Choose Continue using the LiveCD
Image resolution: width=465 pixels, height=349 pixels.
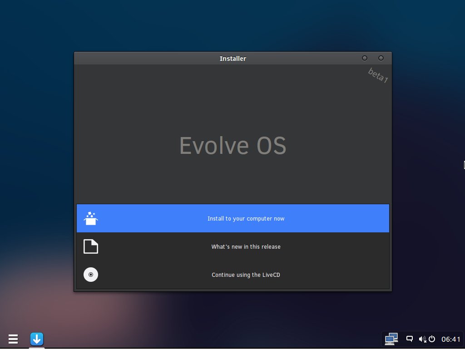[233, 275]
